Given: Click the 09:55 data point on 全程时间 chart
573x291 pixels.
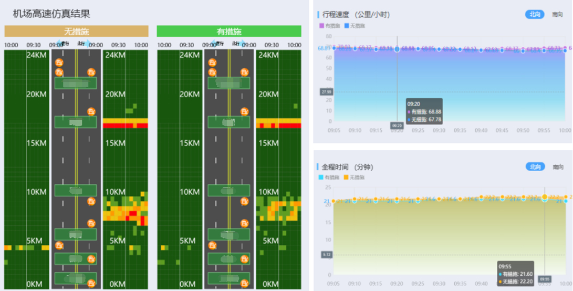Looking at the screenshot, I should click(545, 198).
